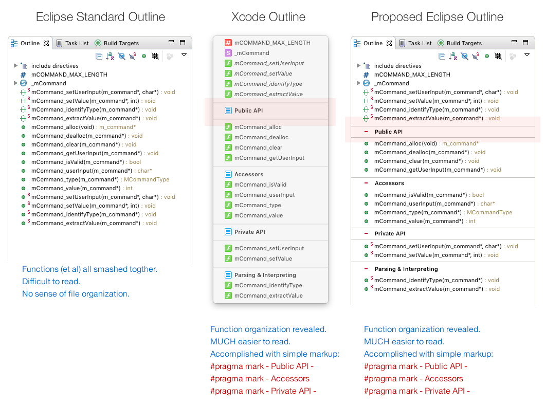Click green dot filter icon in Standard Eclipse toolbar
Screen dimensions: 545x406
tap(144, 56)
